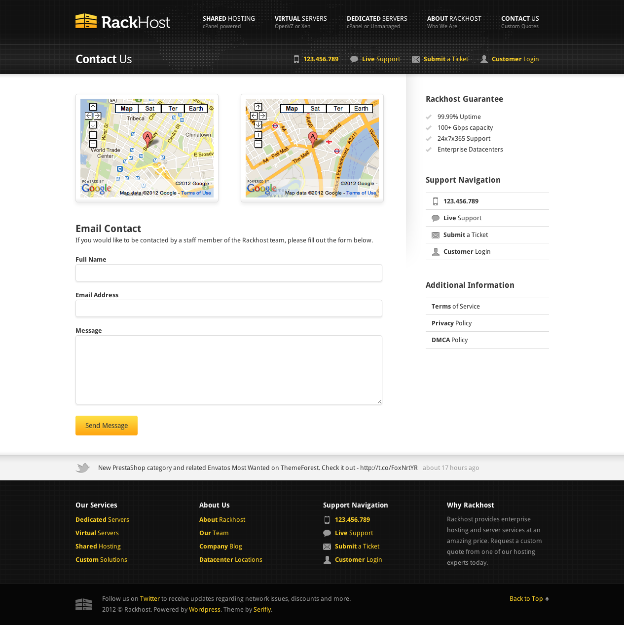Screen dimensions: 624x625
Task: Open Customer Login in the header bar
Action: 514,59
